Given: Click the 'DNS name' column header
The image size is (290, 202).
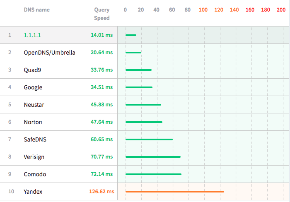Looking at the screenshot, I should (x=36, y=10).
